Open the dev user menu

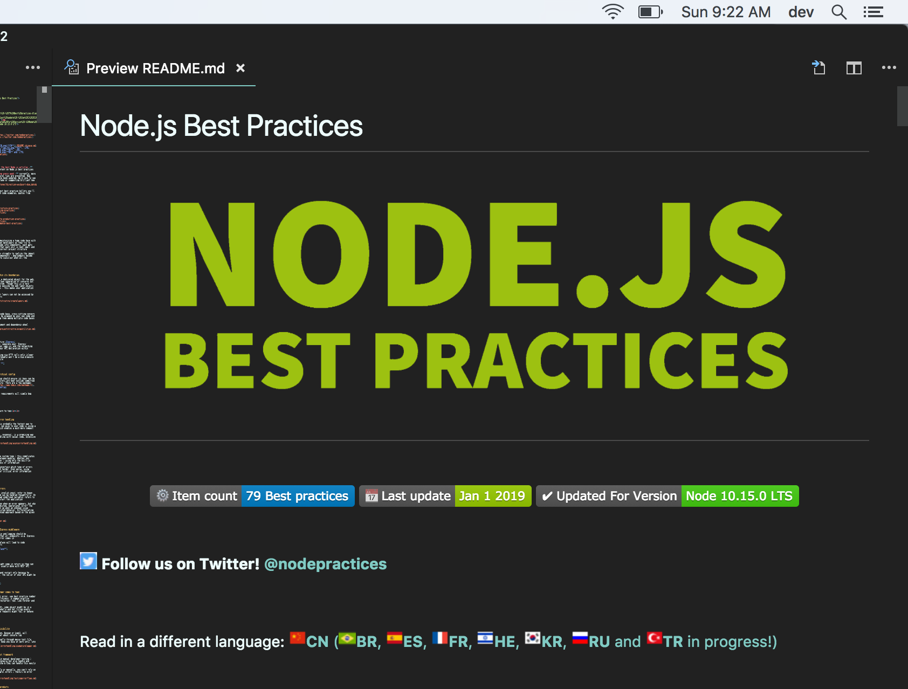click(x=801, y=12)
